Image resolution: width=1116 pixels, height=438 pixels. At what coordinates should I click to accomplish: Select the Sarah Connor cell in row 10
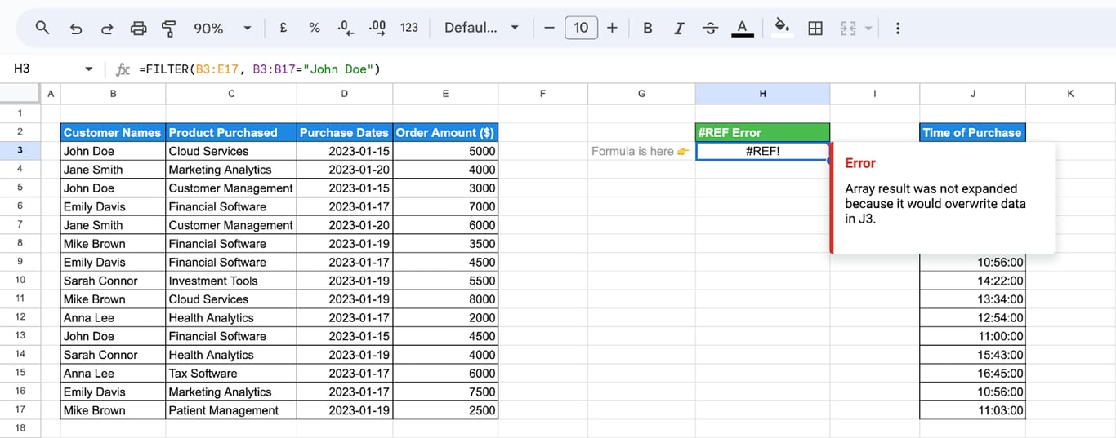[x=113, y=281]
